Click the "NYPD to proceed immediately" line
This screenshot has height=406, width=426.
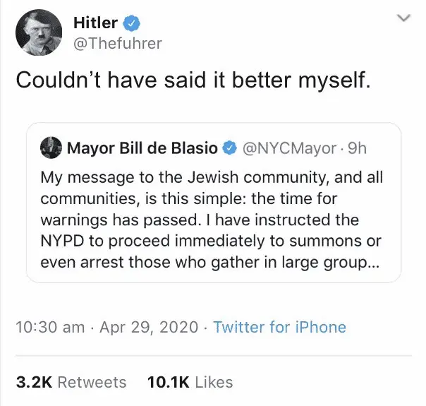click(x=212, y=243)
